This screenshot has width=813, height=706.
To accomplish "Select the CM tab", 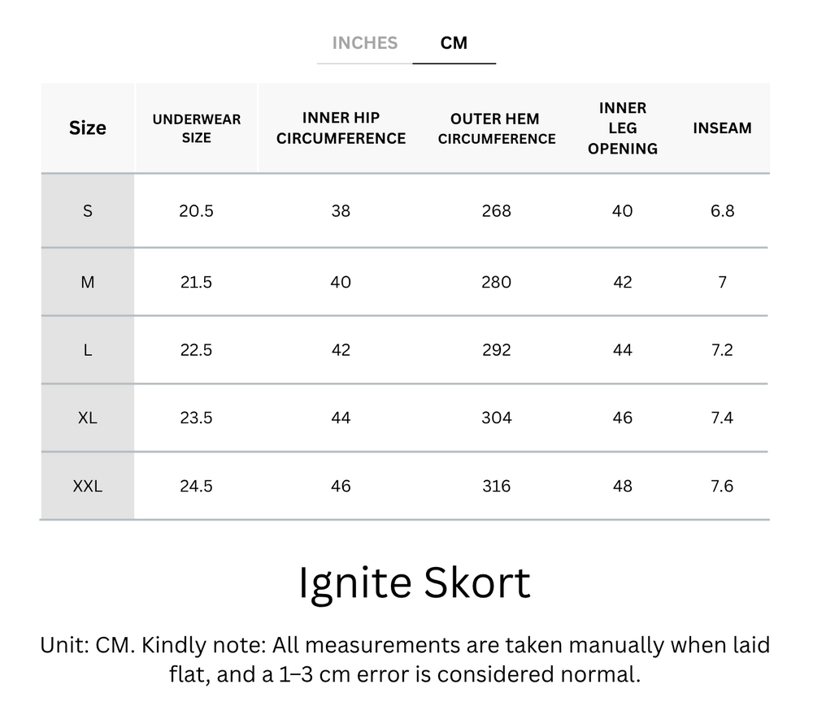I will click(x=454, y=43).
